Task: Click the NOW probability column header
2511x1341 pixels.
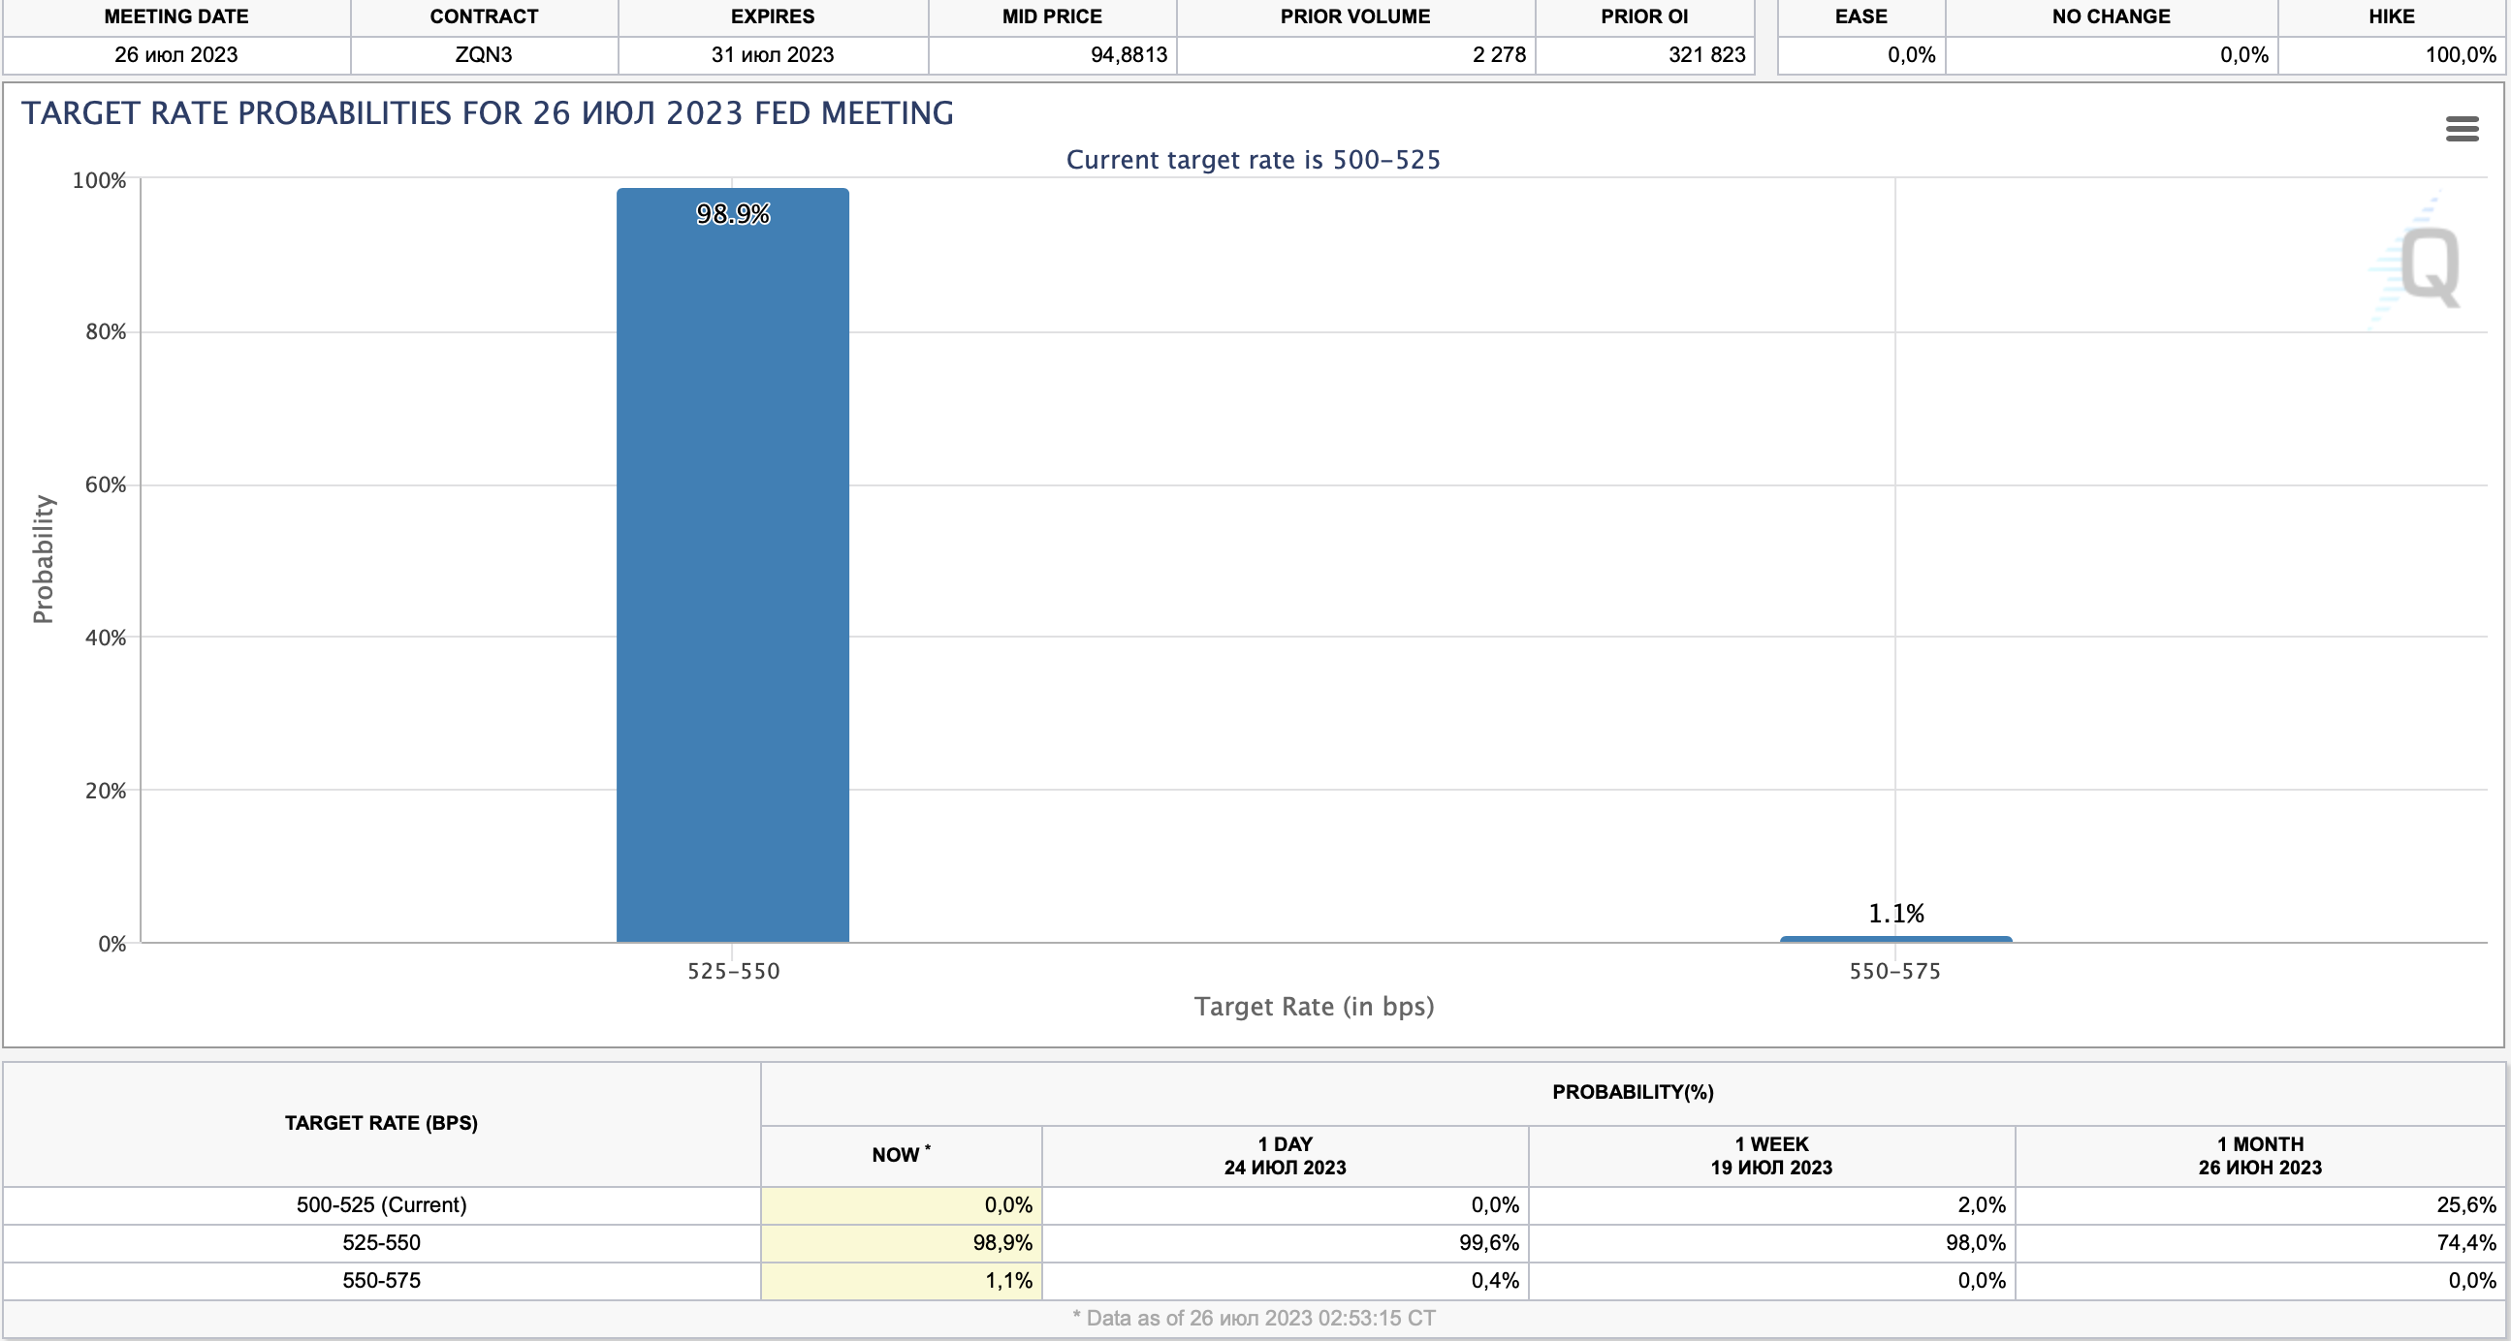Action: click(x=900, y=1155)
